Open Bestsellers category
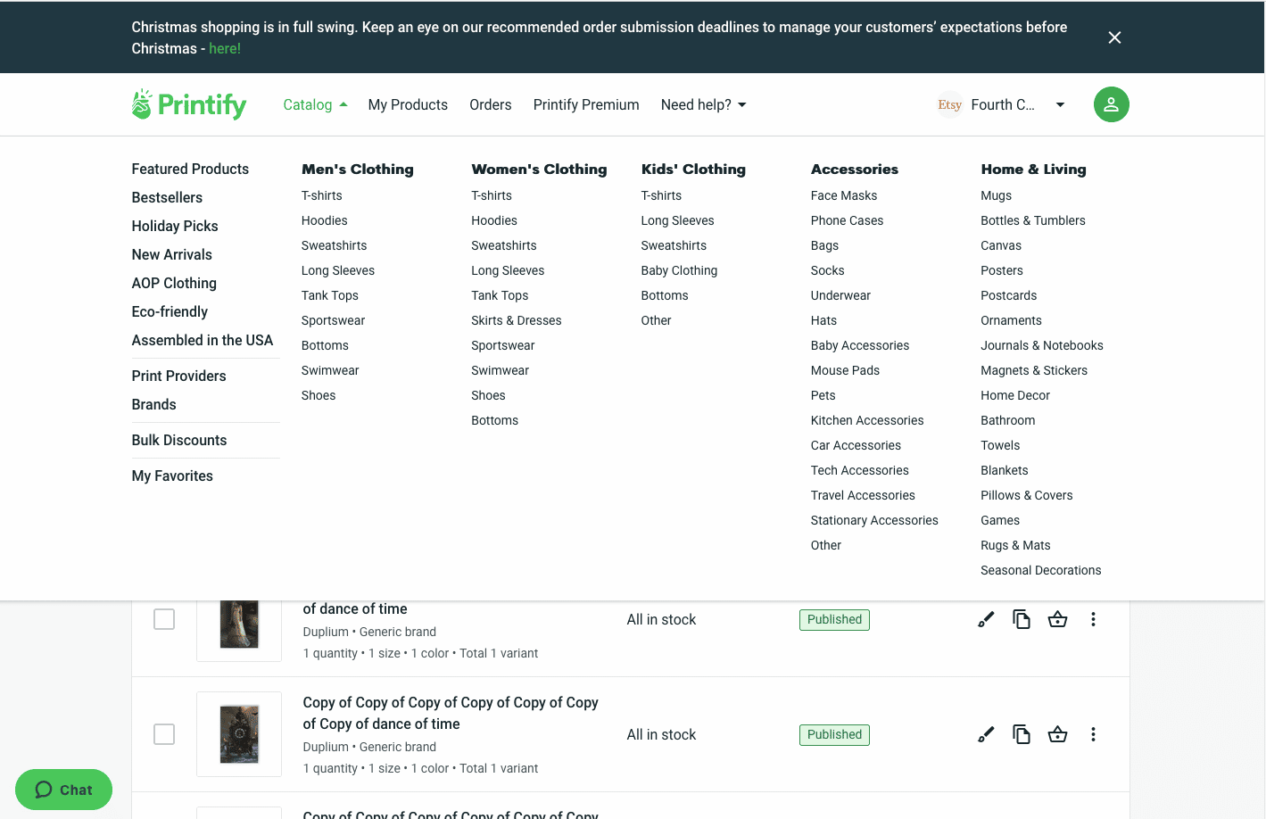The width and height of the screenshot is (1266, 819). [167, 197]
